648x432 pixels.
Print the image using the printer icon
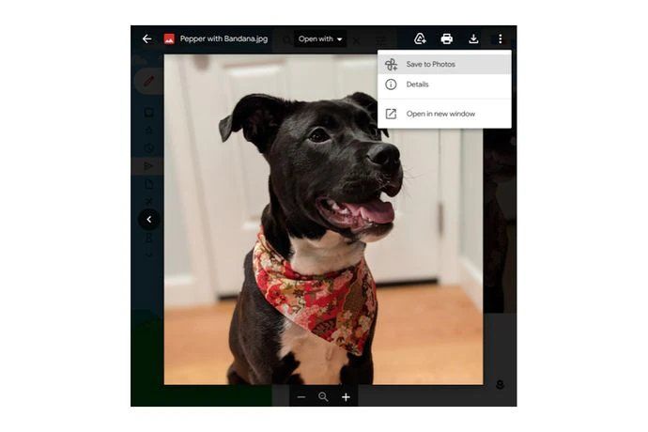point(447,39)
